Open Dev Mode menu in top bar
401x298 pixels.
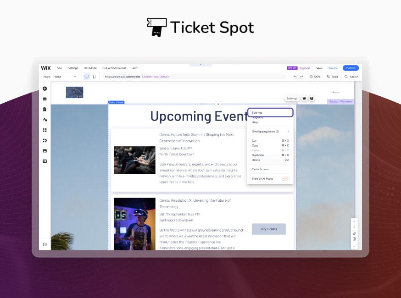pyautogui.click(x=90, y=68)
